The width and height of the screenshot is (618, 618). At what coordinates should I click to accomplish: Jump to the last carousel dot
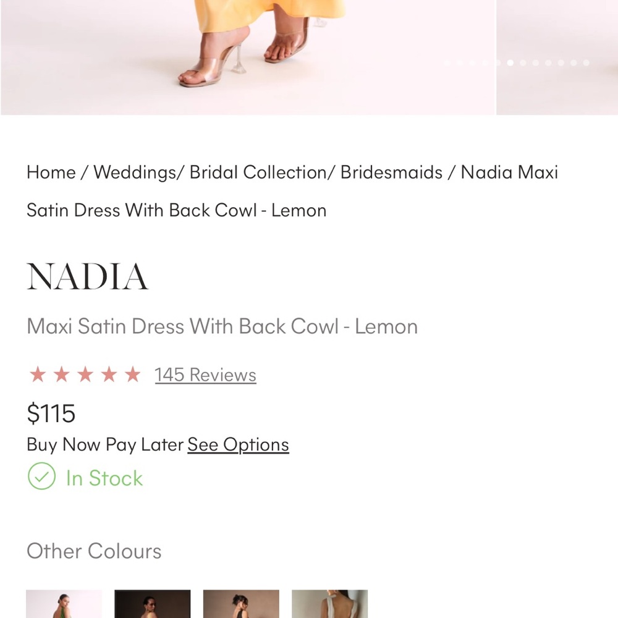586,62
